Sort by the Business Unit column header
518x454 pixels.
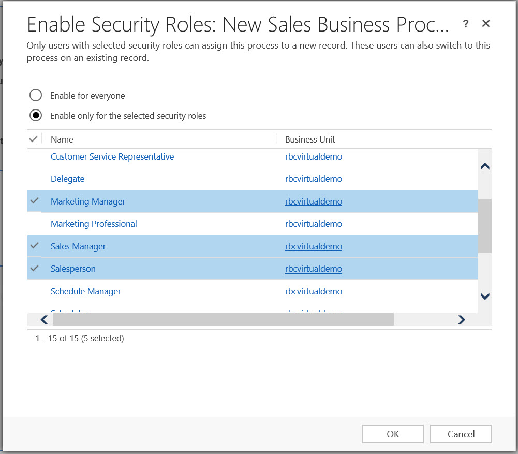pos(310,139)
